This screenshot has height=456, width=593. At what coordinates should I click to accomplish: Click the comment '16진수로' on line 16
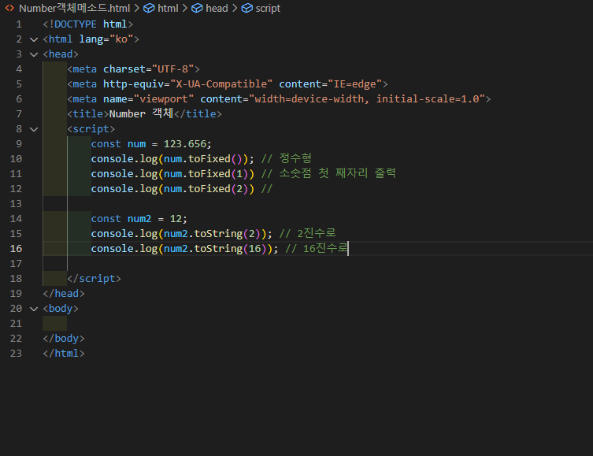click(x=325, y=248)
